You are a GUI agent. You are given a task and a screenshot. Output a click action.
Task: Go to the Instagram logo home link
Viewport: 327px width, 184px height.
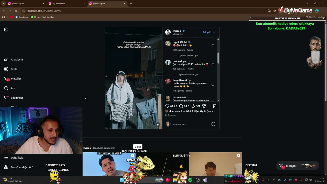click(6, 29)
